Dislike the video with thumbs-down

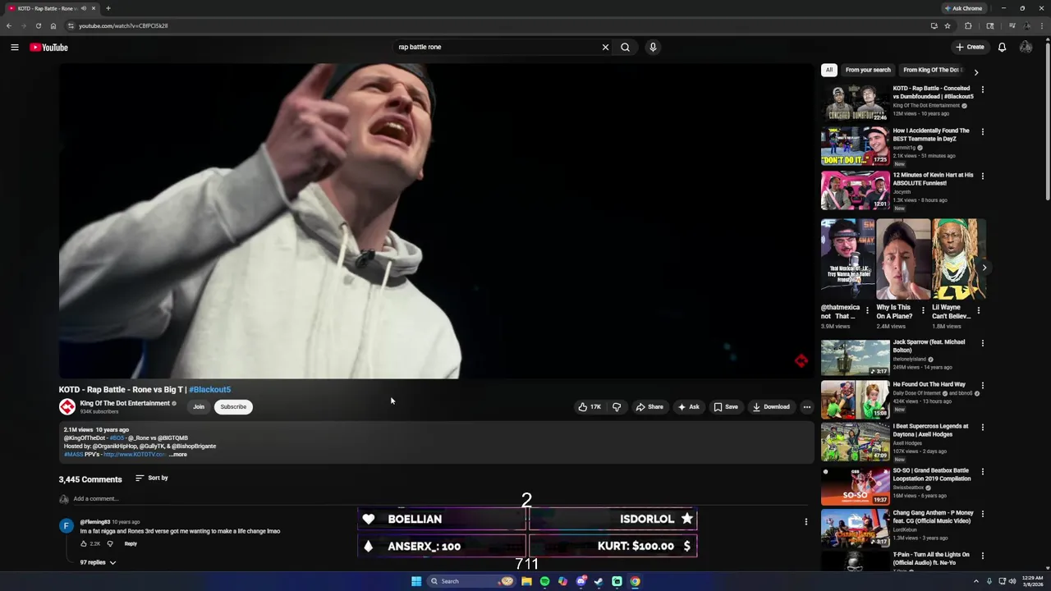tap(617, 407)
